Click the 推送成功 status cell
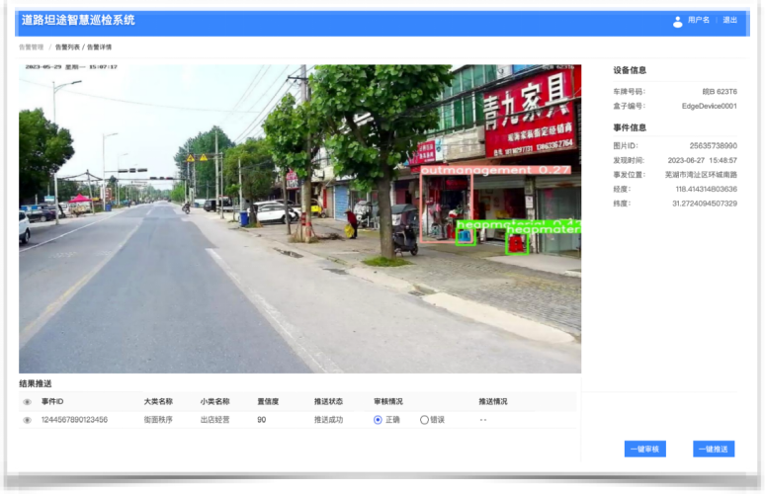 [329, 420]
